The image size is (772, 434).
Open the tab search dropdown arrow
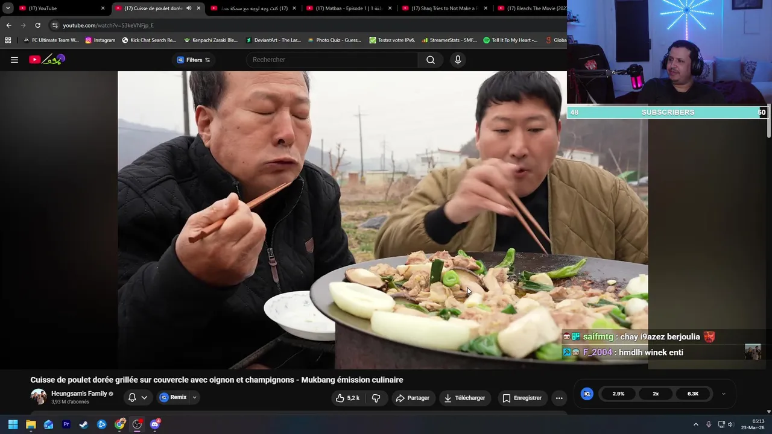tap(8, 8)
